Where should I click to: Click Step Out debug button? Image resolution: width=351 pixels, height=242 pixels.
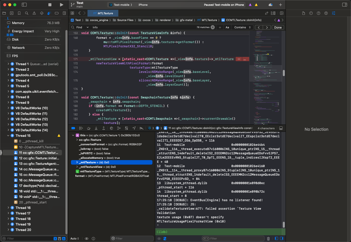[104, 128]
